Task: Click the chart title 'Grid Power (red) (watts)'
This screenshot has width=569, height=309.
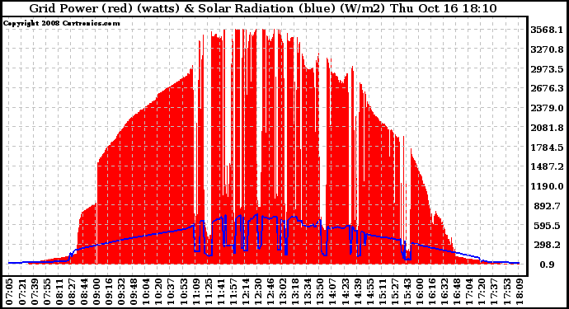Action: point(105,8)
